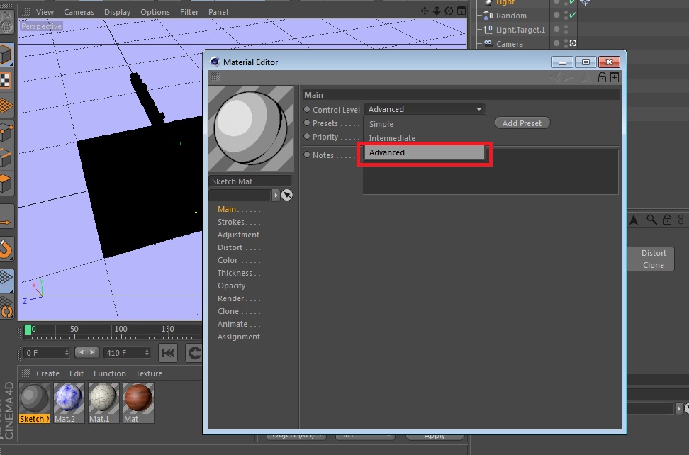The width and height of the screenshot is (689, 455).
Task: Click the viewport rotate icon
Action: coord(449,11)
